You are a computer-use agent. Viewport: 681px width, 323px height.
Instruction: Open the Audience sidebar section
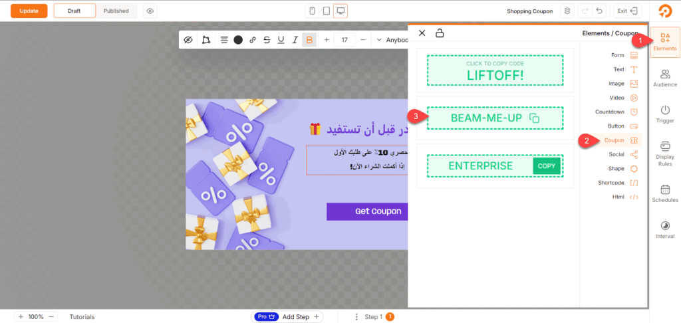tap(665, 78)
